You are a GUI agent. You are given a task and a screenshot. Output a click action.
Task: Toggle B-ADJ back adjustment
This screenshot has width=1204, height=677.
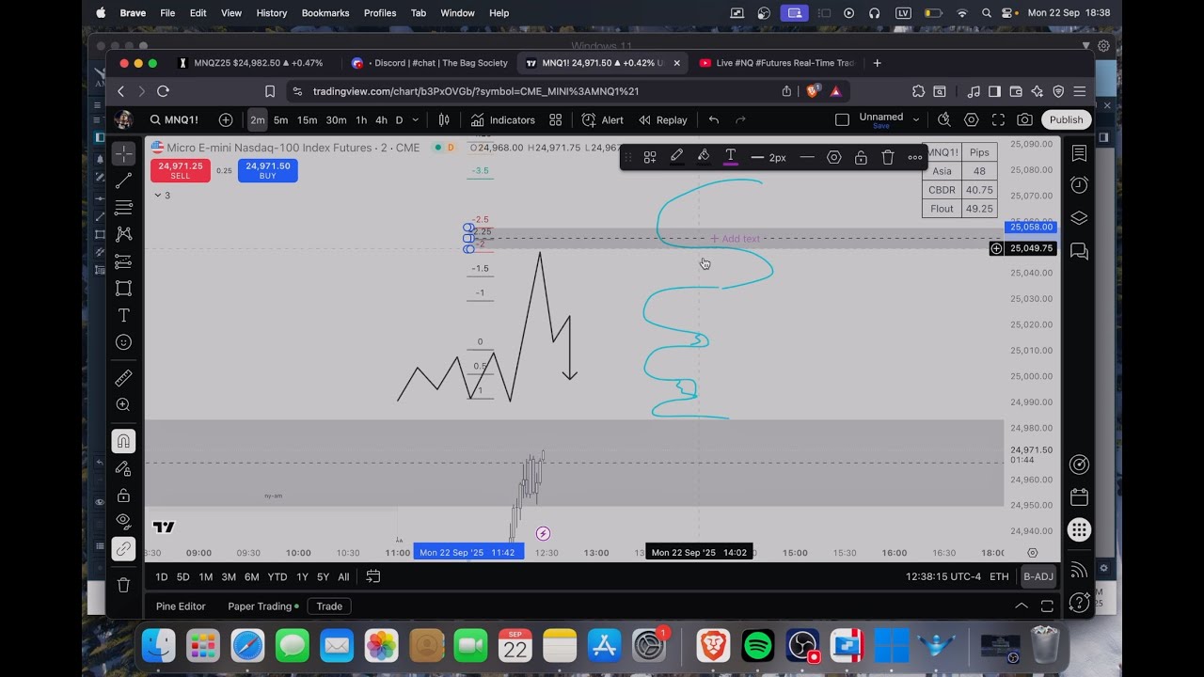point(1038,576)
